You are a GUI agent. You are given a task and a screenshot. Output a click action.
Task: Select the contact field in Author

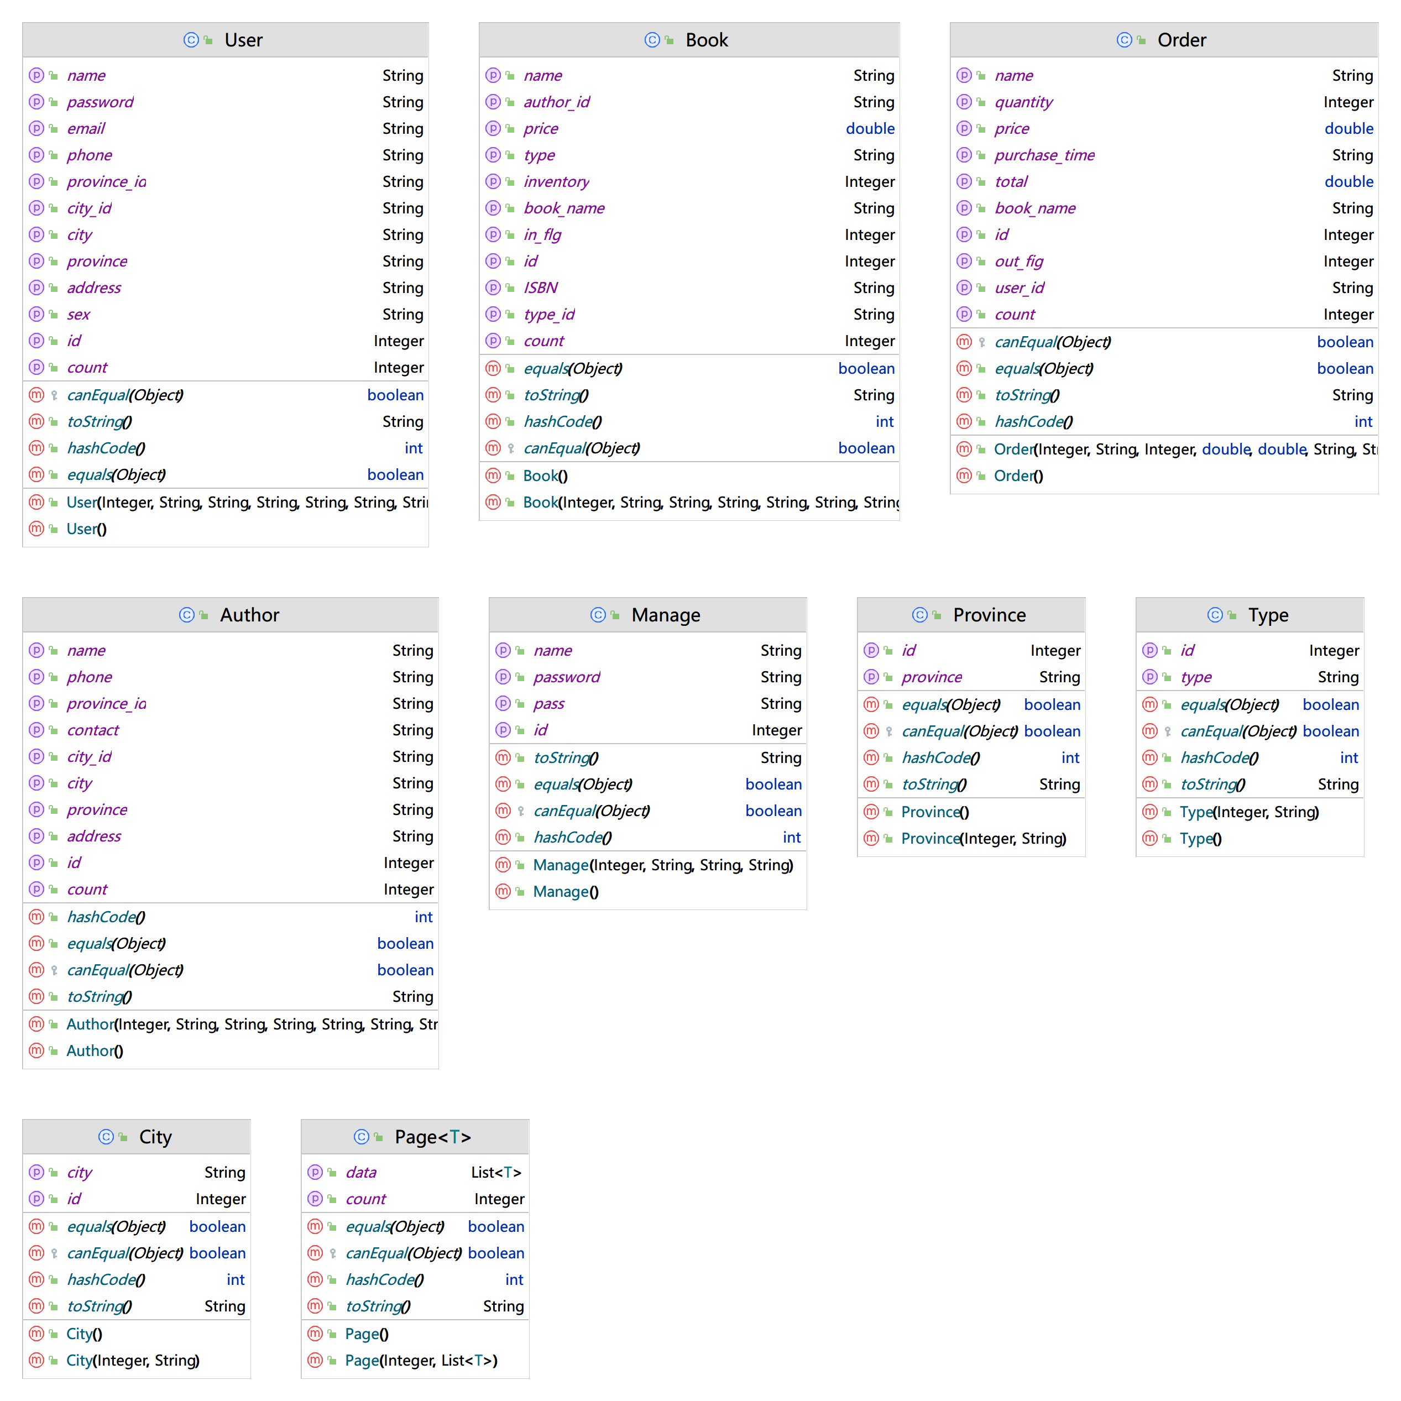pos(93,730)
